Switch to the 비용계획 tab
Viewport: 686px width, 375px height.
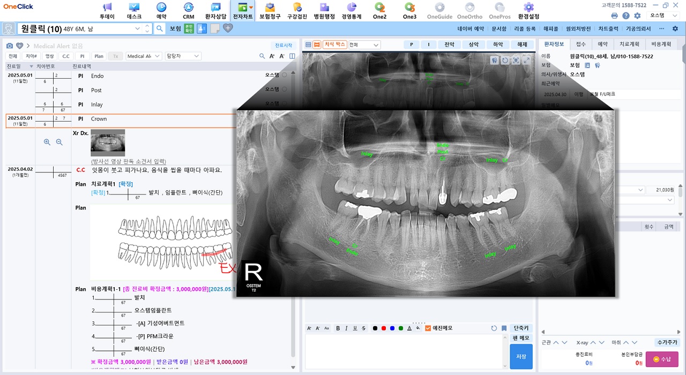(x=661, y=44)
